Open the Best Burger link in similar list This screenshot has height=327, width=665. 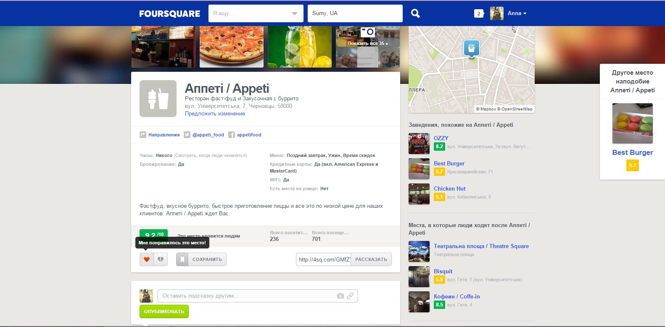[x=449, y=163]
